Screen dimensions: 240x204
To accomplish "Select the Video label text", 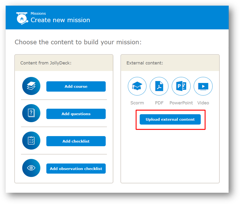I will click(x=203, y=103).
